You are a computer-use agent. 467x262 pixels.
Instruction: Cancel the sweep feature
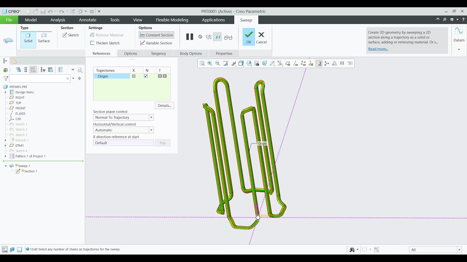pyautogui.click(x=261, y=37)
